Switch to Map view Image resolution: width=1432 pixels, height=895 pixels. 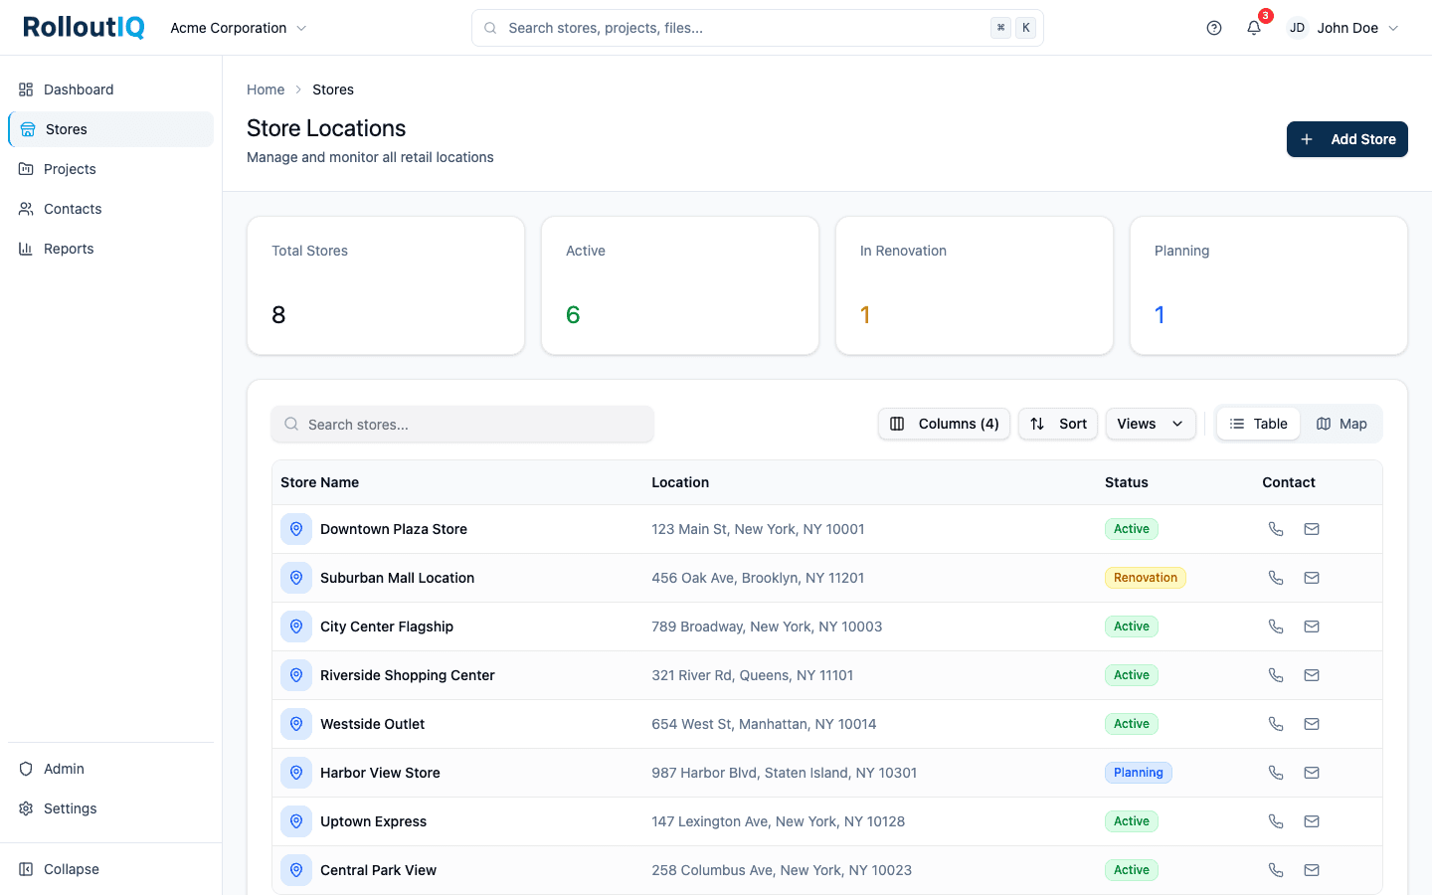click(x=1342, y=424)
